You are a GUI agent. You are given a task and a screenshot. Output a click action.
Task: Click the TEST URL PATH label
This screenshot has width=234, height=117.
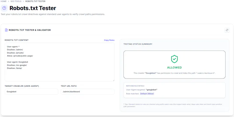[x=69, y=86]
